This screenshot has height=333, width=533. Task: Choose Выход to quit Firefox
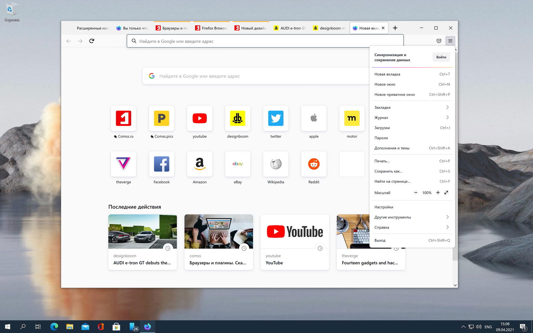pyautogui.click(x=412, y=241)
